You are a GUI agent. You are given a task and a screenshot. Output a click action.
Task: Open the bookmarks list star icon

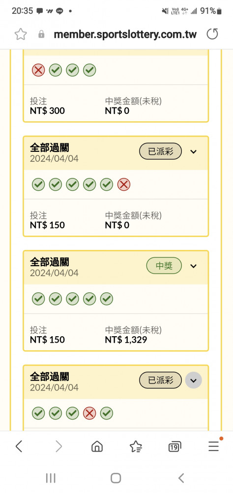coord(136,446)
